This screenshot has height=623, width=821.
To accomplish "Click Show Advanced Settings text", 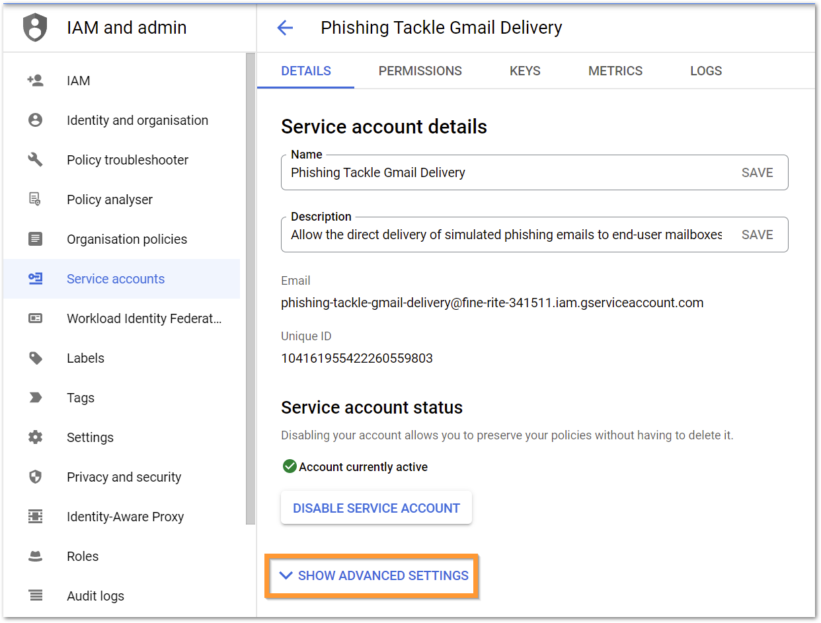I will [383, 575].
